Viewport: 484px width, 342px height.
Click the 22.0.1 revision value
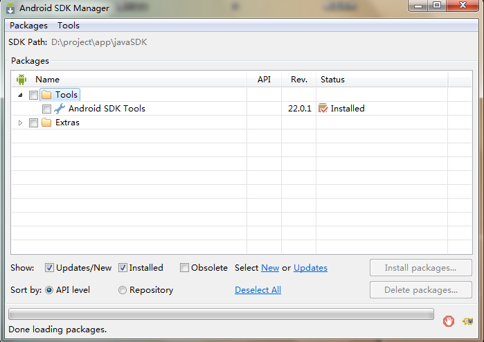299,109
